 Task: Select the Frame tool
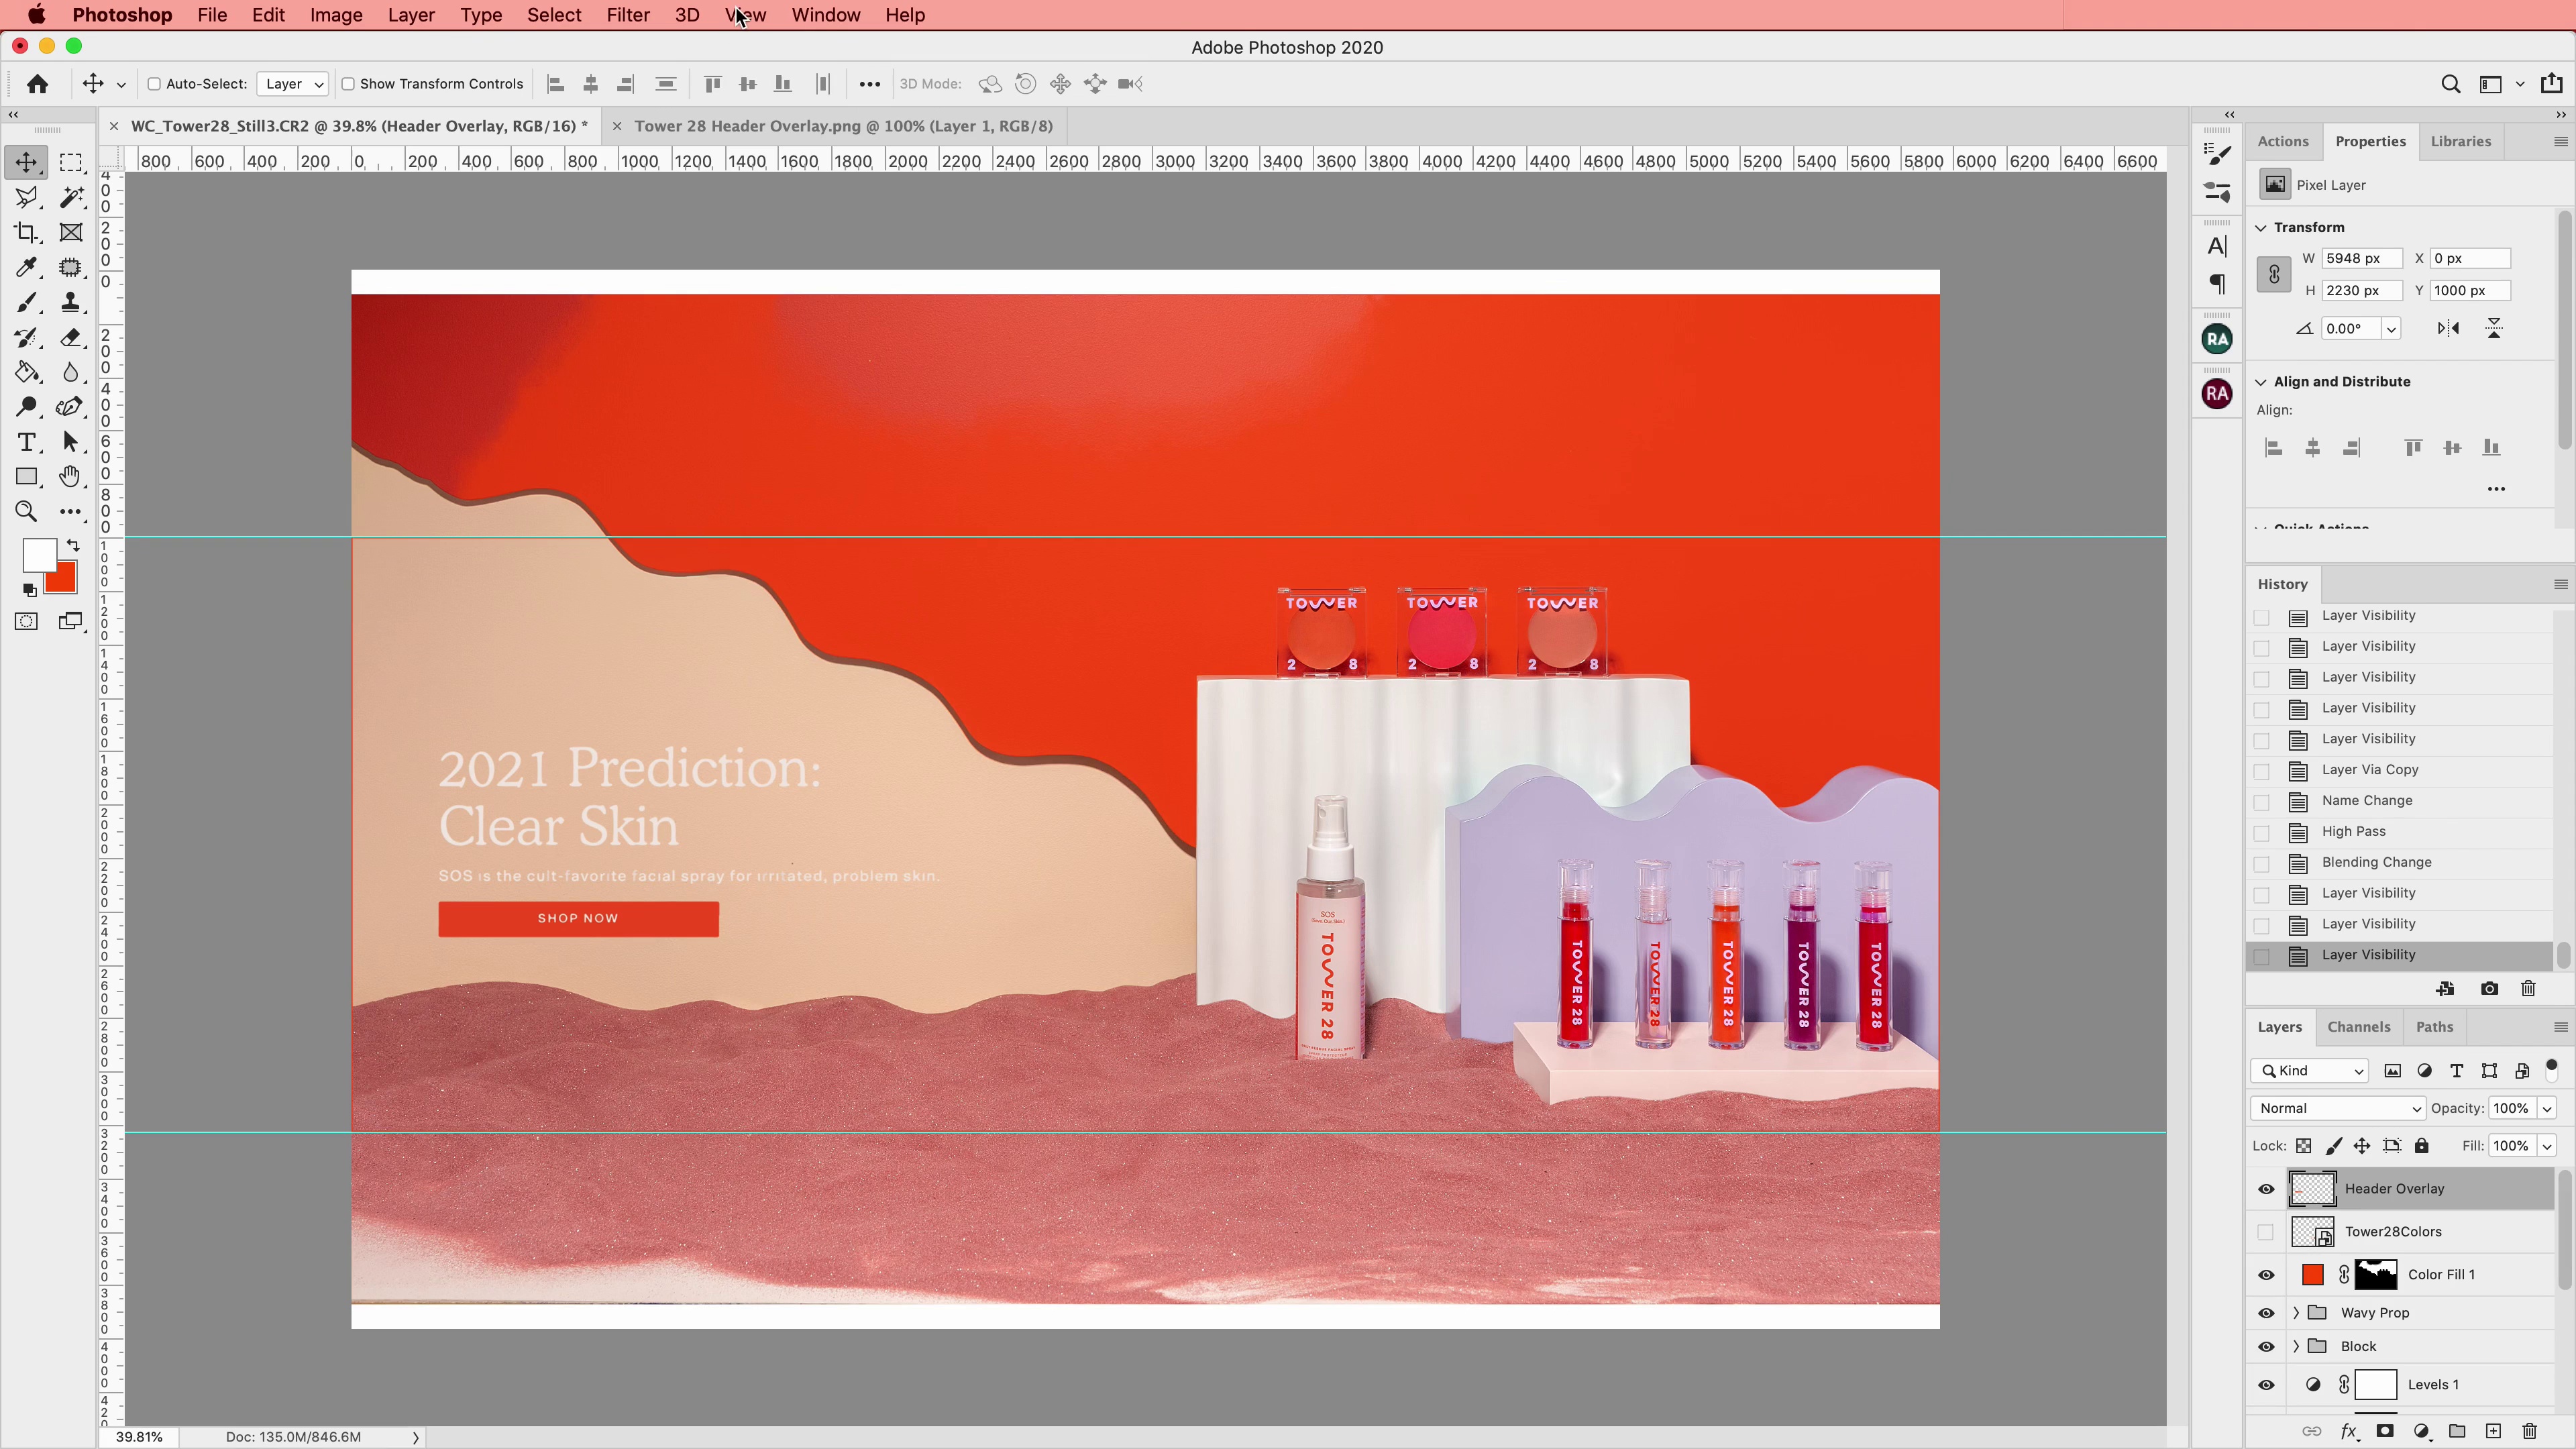[x=71, y=233]
